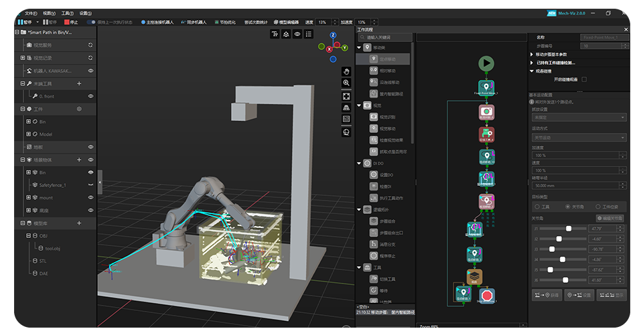Open the 文件 menu
Viewport: 643px width, 335px height.
click(31, 13)
